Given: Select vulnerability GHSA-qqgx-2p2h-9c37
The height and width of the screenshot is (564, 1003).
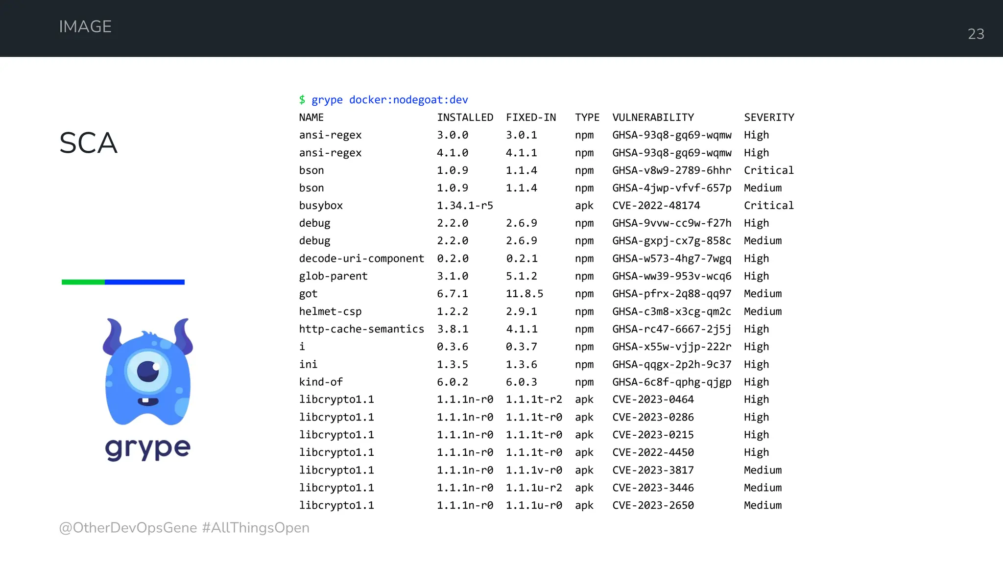Looking at the screenshot, I should pos(672,364).
